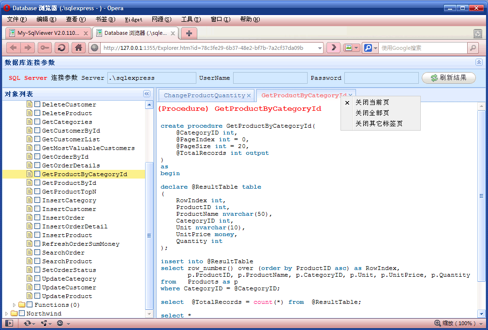
Task: Collapse the 数据库连接参数 panel
Action: pyautogui.click(x=479, y=62)
